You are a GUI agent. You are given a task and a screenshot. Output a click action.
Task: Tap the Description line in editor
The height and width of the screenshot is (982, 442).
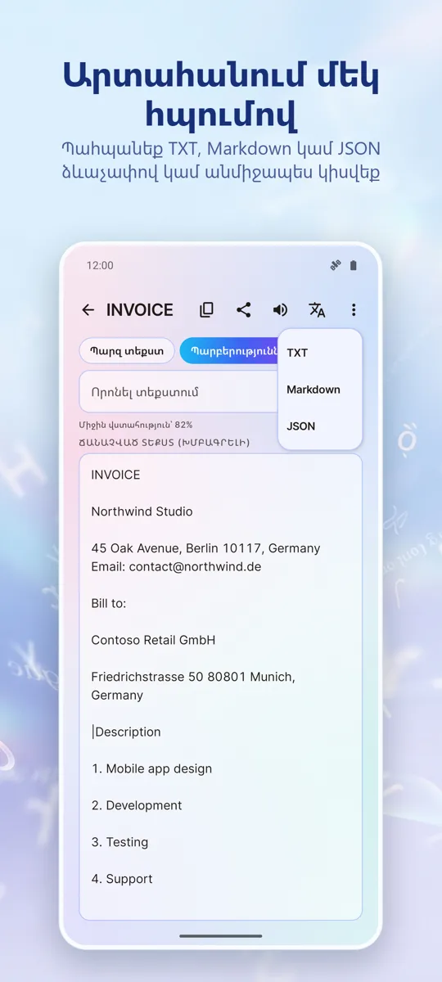tap(128, 732)
